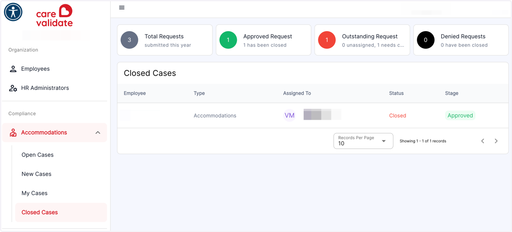512x232 pixels.
Task: Click '0 unassigned, 1 needs c...' subtitle text
Action: coord(373,45)
